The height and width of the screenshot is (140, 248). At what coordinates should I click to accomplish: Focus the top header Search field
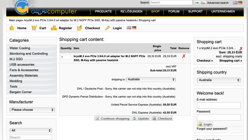click(171, 2)
